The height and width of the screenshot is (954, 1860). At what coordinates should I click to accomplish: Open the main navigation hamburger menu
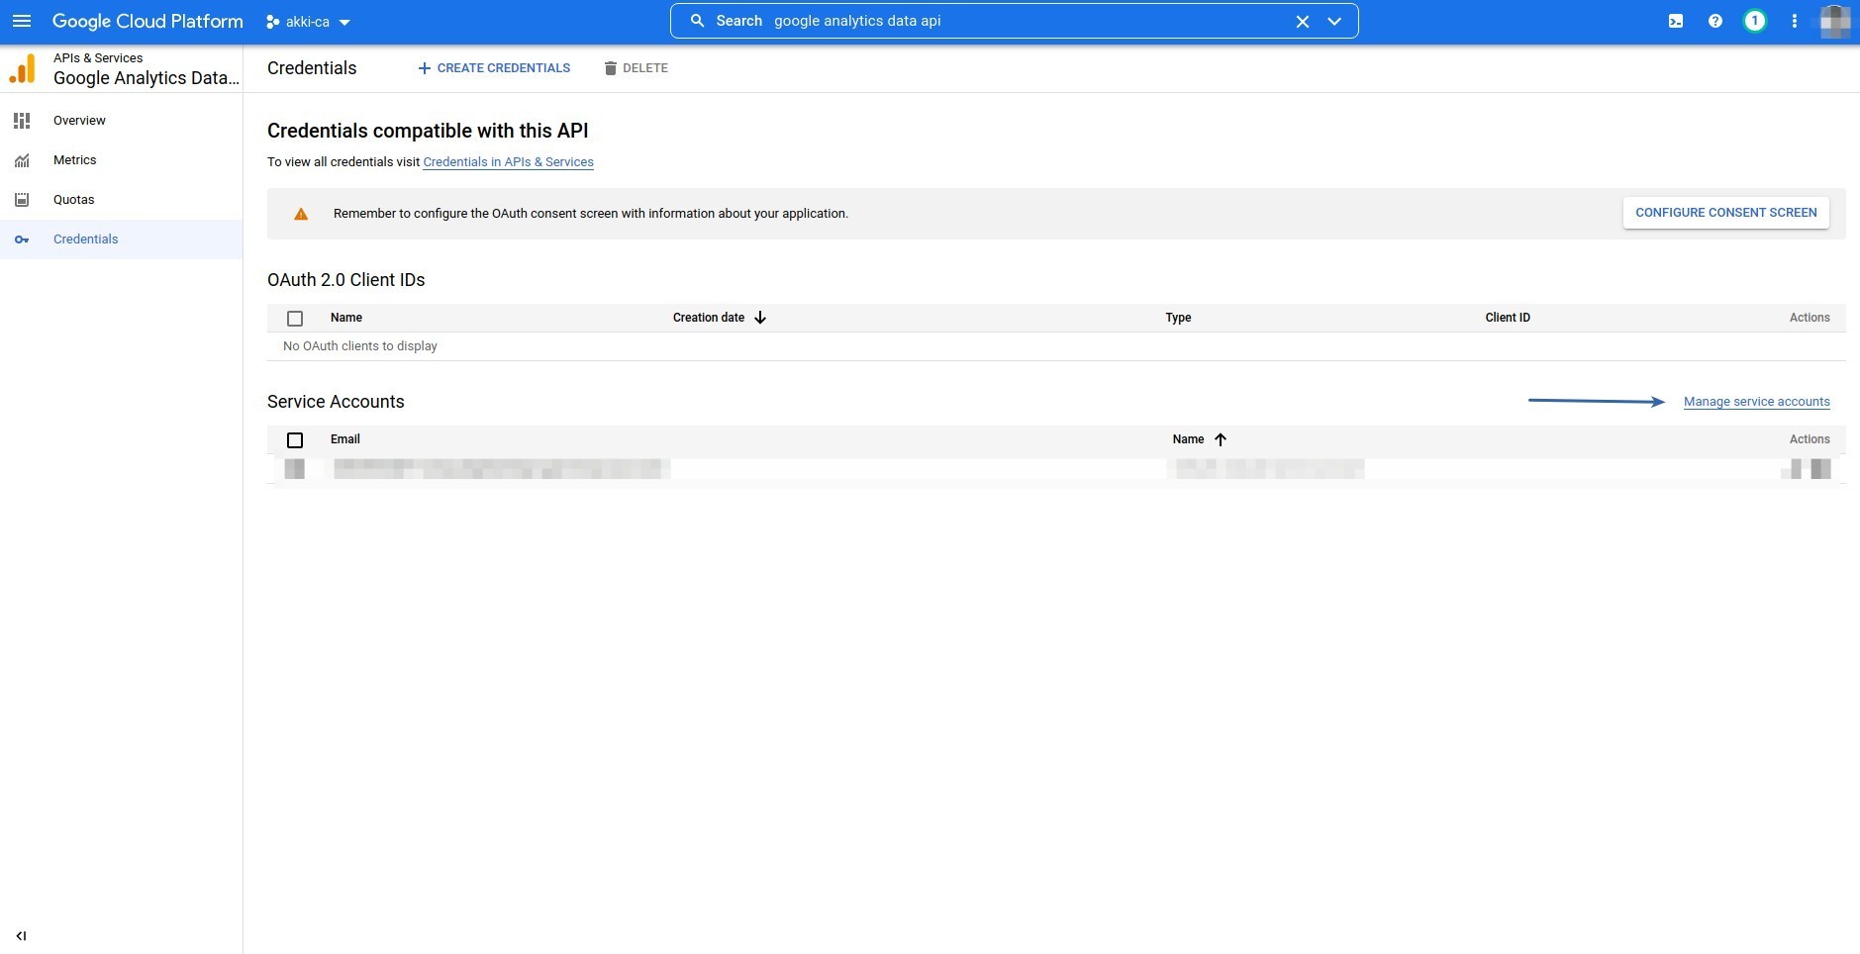point(22,21)
